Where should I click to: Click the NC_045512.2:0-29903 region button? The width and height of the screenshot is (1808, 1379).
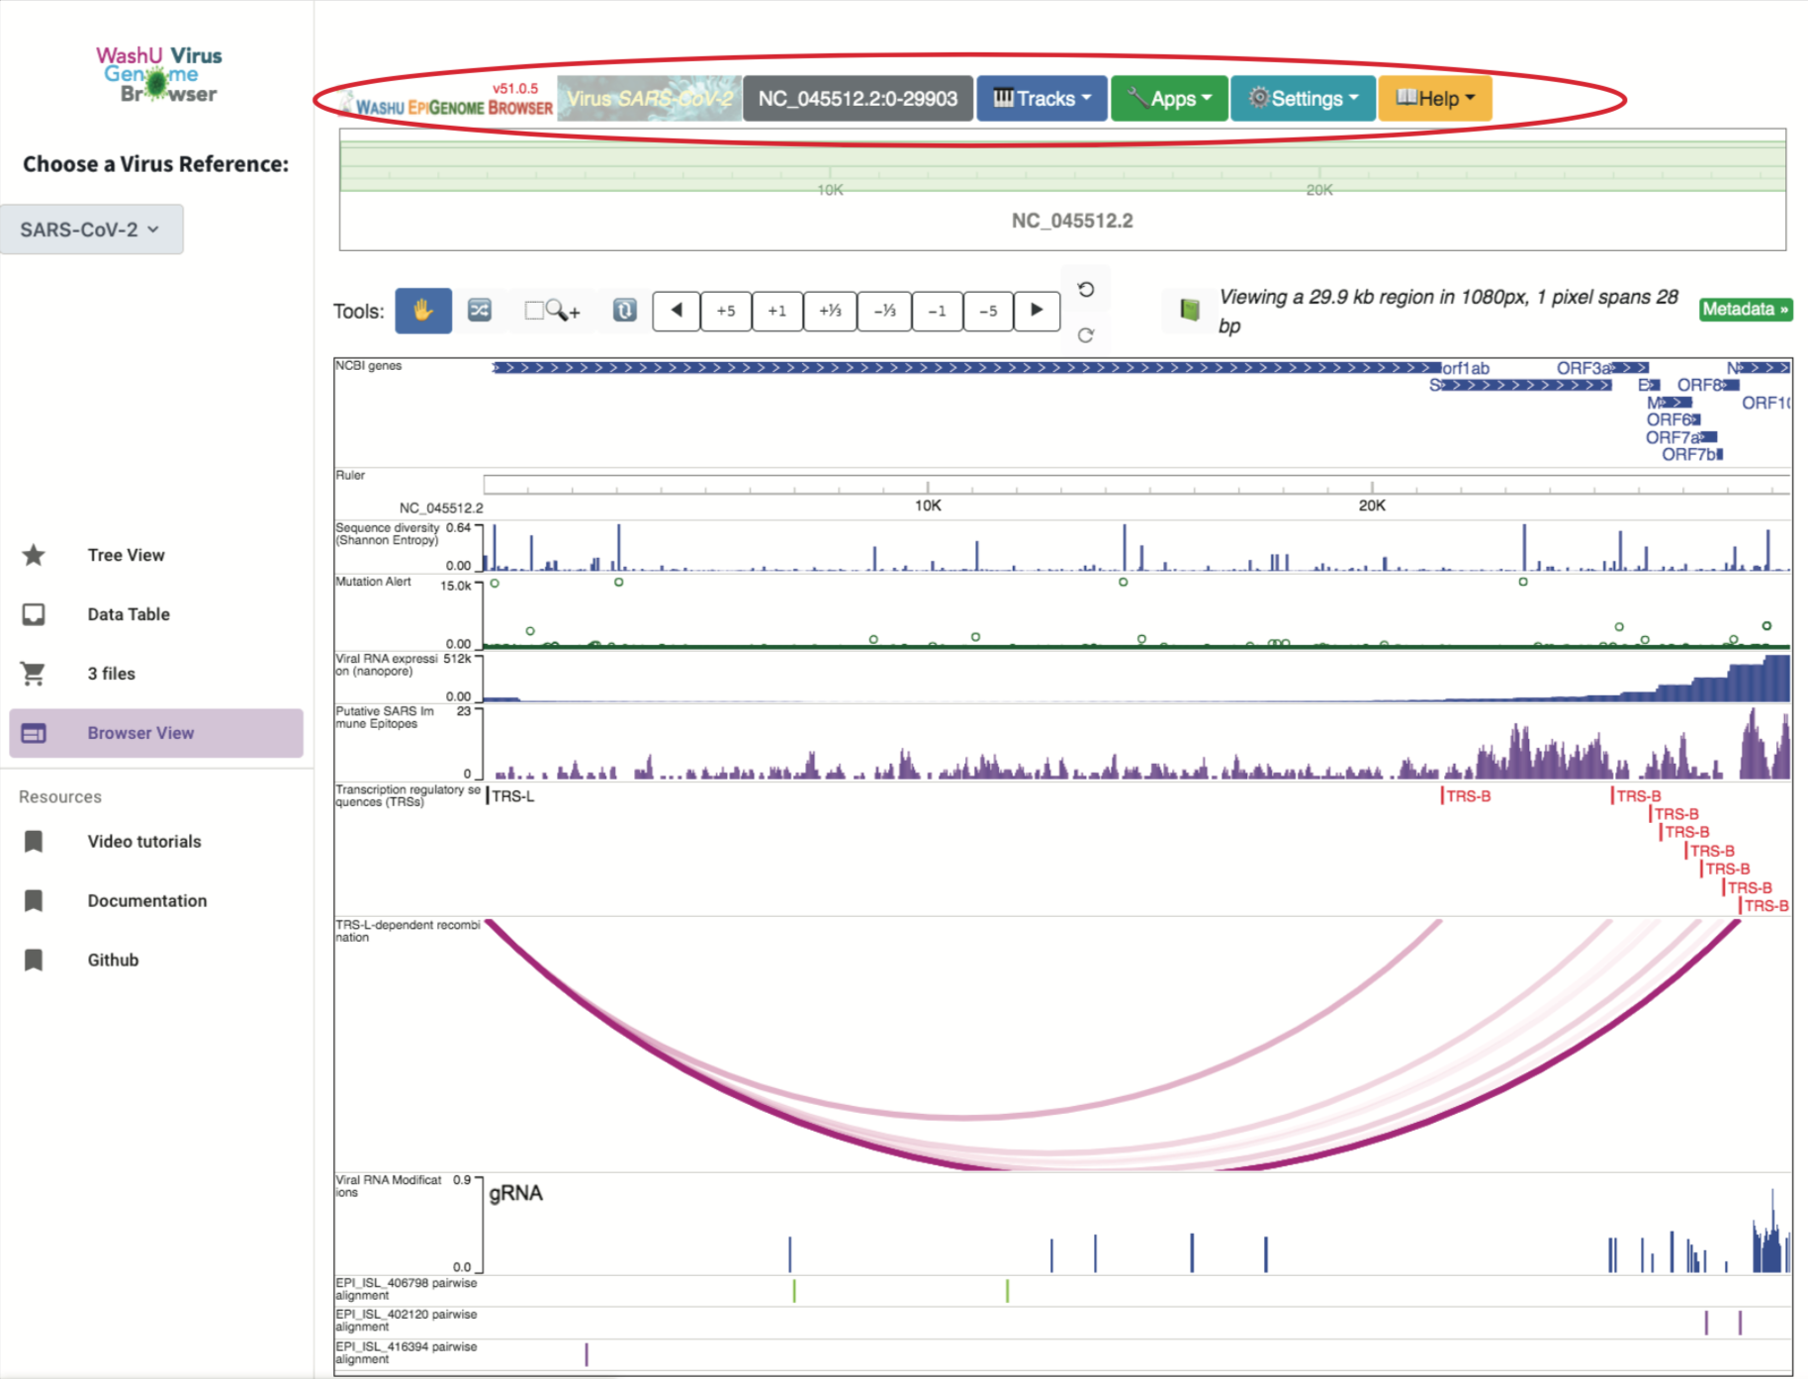coord(858,99)
